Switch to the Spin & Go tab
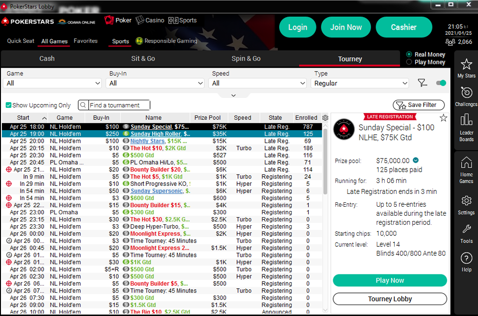478x316 pixels. (x=246, y=58)
